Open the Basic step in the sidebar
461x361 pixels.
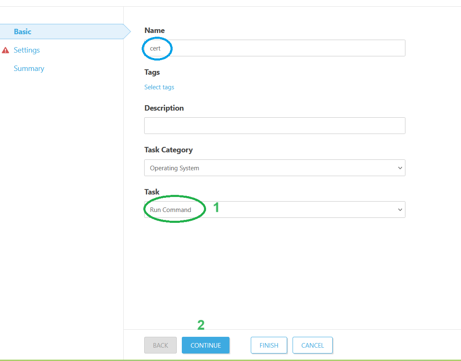click(x=23, y=32)
